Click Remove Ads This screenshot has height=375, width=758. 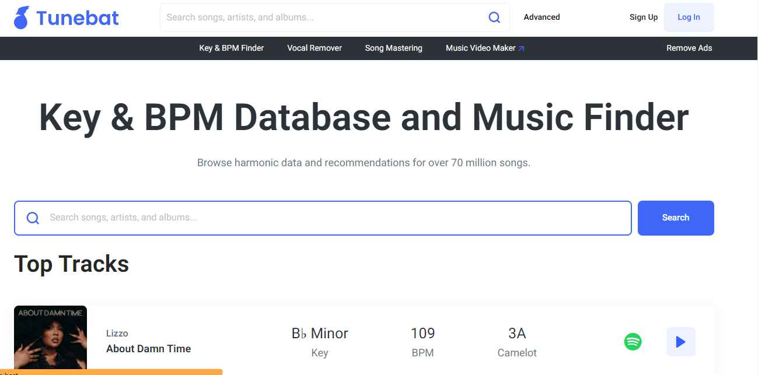(x=689, y=48)
